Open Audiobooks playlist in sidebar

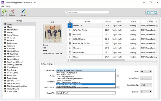(x=12, y=43)
